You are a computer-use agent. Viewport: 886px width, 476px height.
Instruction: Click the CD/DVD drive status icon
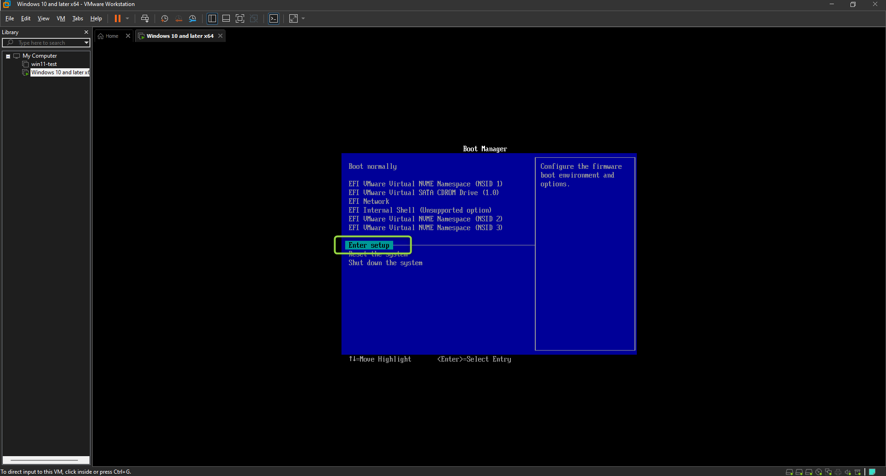819,472
